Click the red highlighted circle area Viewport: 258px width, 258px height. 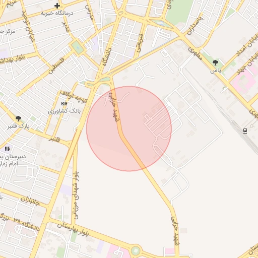point(129,128)
